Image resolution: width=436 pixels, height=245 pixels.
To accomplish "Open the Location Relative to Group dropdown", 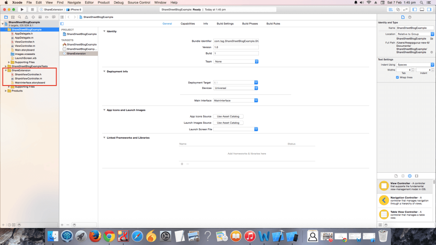I will click(415, 34).
